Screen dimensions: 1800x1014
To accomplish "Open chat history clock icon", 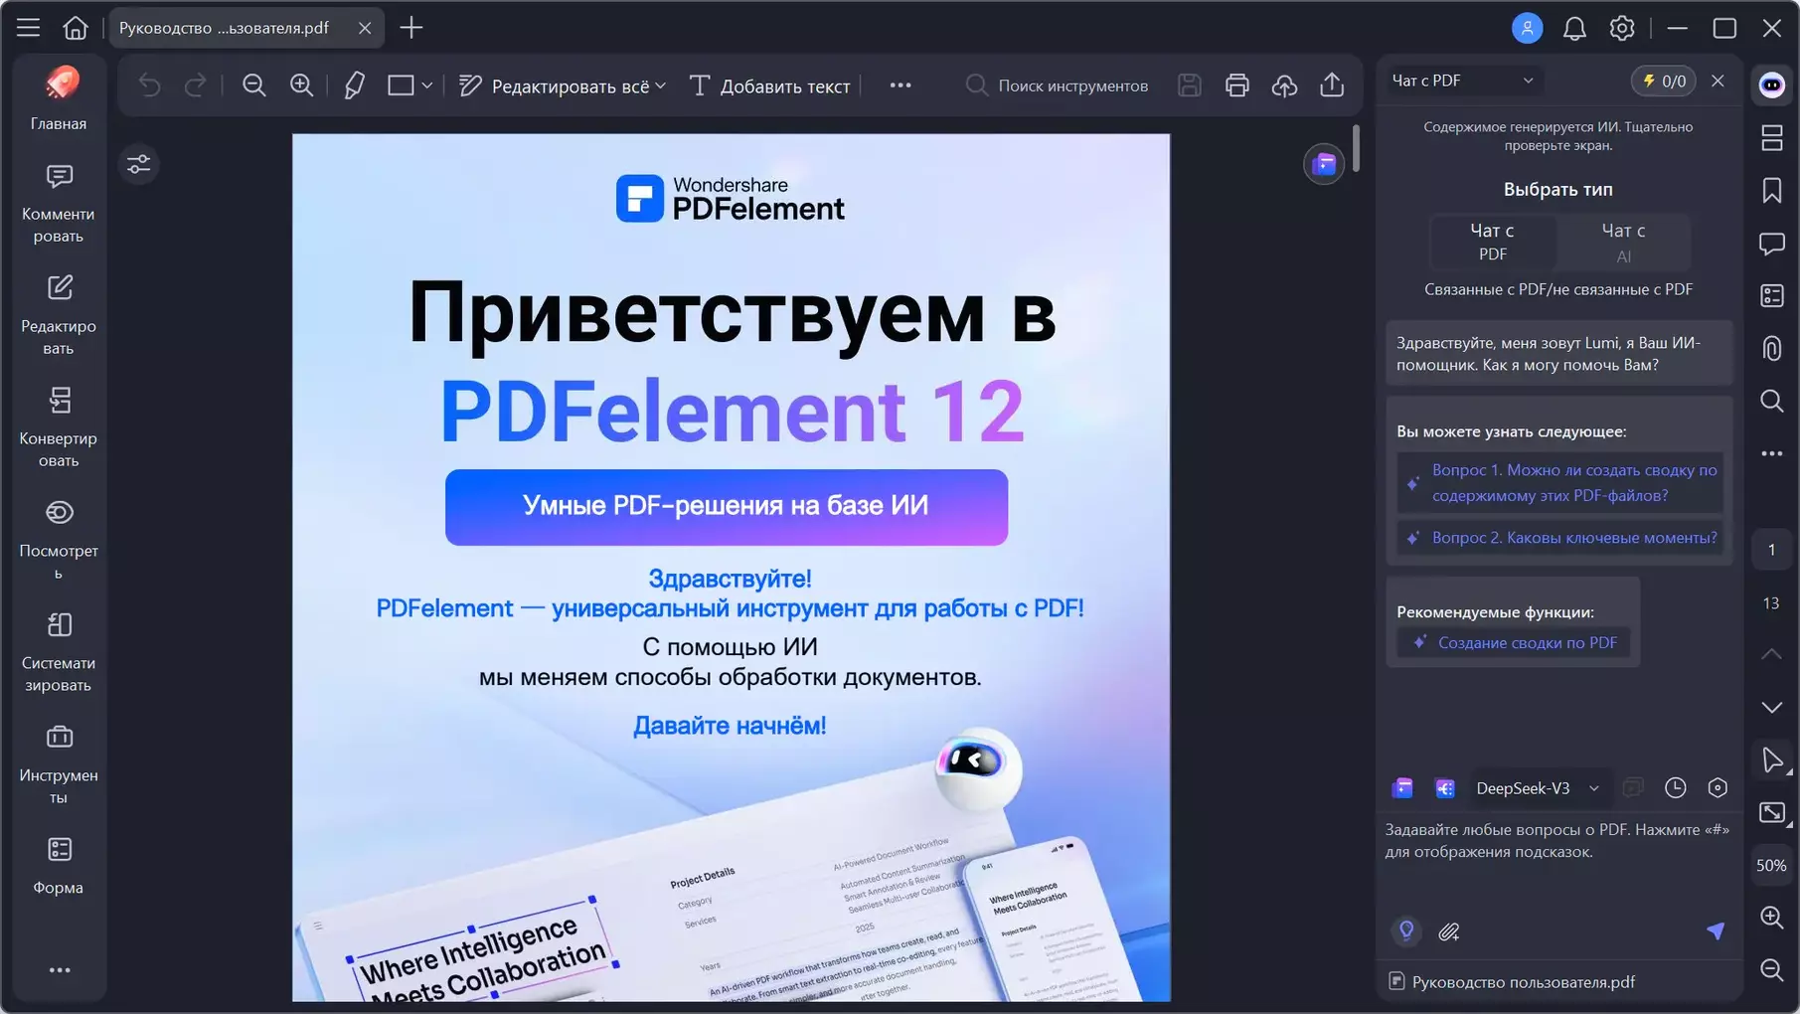I will (1675, 788).
